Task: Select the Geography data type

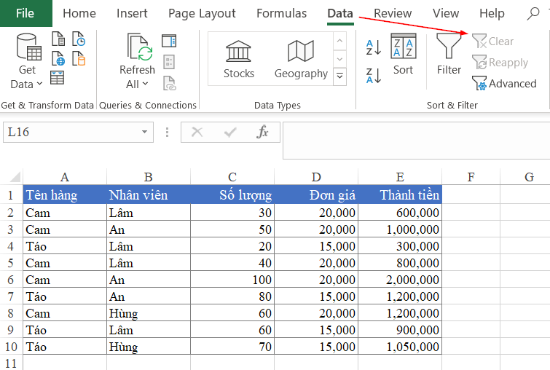Action: coord(301,60)
